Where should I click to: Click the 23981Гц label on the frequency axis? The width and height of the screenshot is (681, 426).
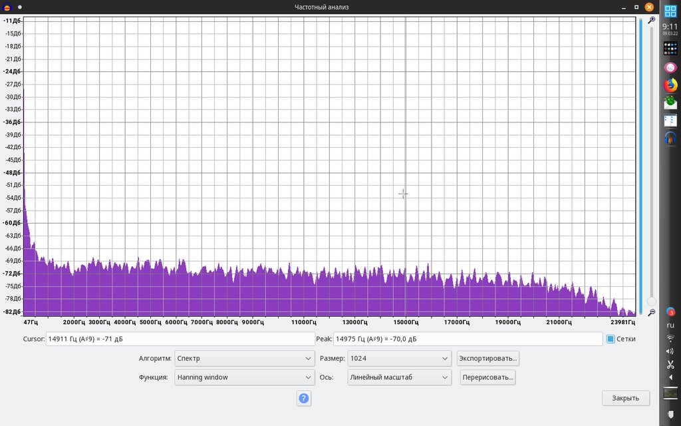click(x=622, y=323)
